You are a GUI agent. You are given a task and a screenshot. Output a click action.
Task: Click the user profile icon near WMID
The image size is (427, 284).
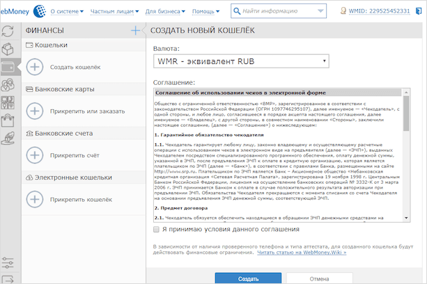(x=343, y=11)
